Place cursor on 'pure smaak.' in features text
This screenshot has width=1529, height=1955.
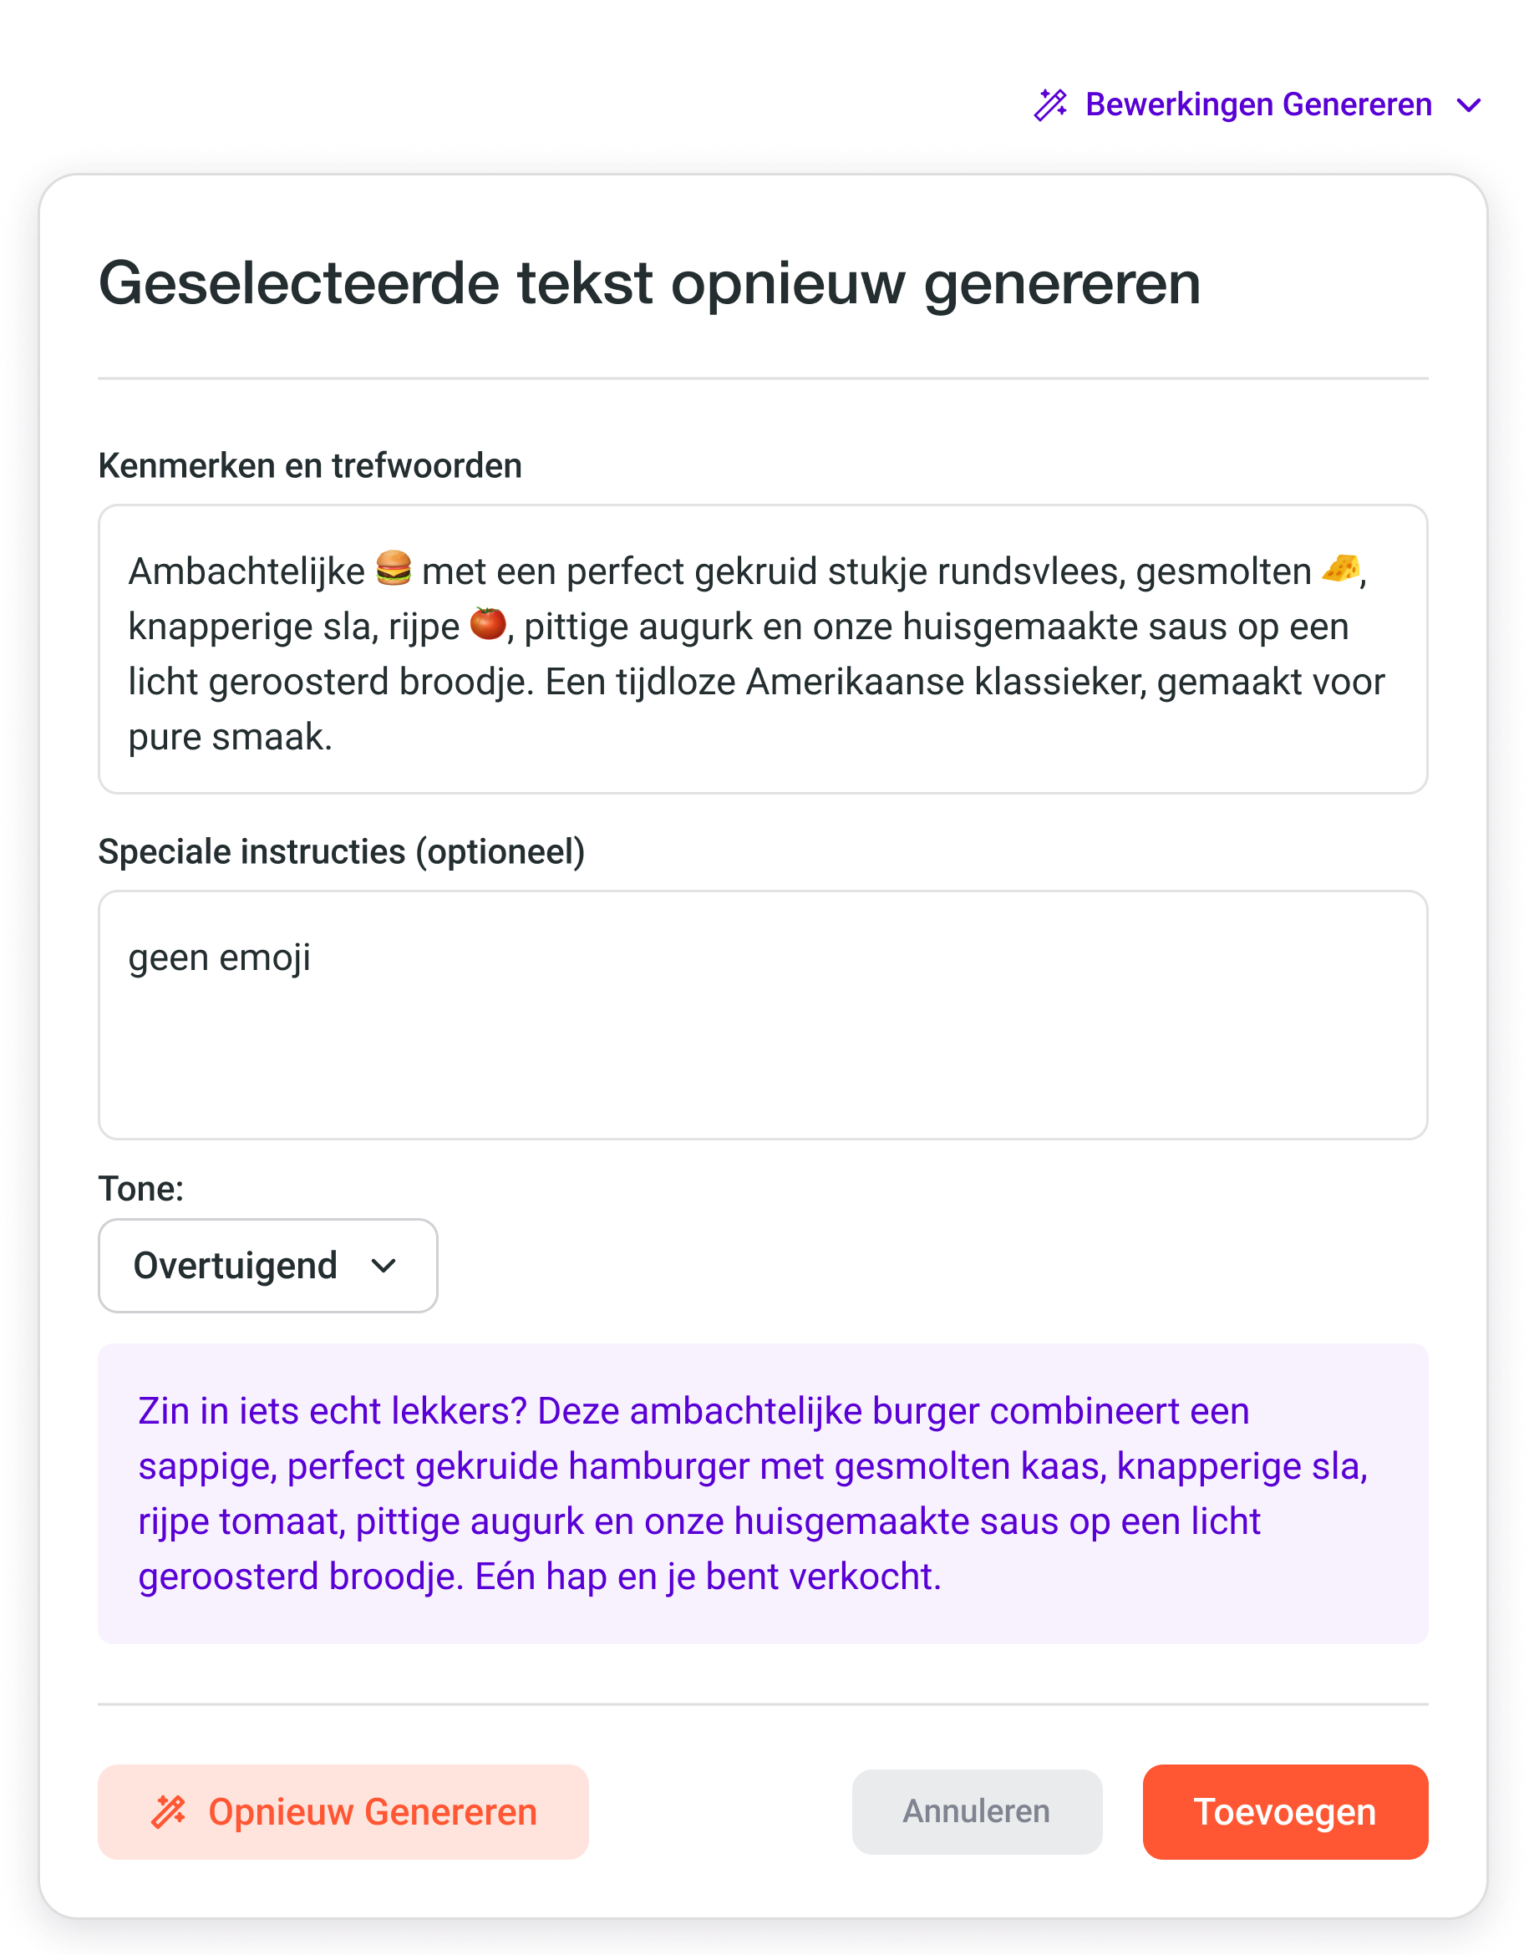click(230, 737)
